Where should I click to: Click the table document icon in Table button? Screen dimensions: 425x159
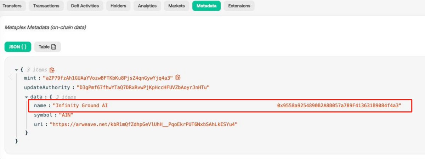(54, 47)
